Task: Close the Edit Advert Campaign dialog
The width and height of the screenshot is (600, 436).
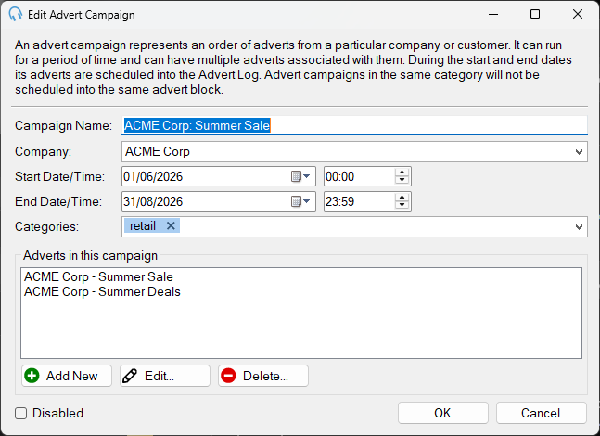Action: point(578,14)
